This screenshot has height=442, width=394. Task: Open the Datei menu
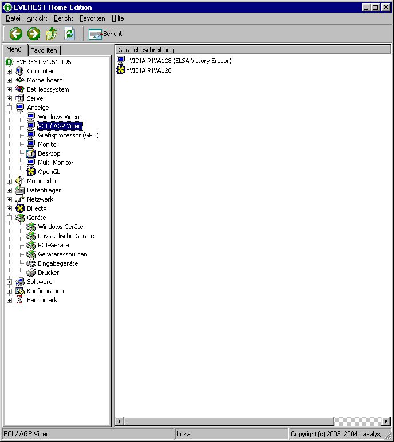pyautogui.click(x=13, y=18)
